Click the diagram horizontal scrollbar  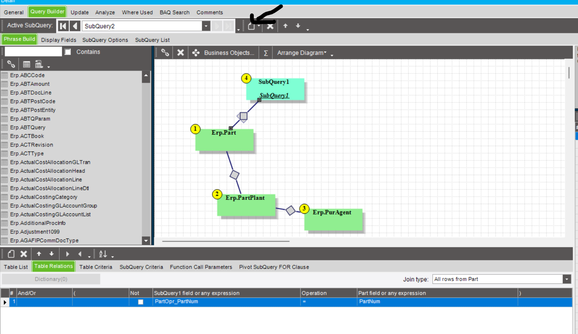226,241
